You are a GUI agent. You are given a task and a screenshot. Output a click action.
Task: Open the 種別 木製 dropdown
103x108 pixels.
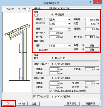(69, 45)
